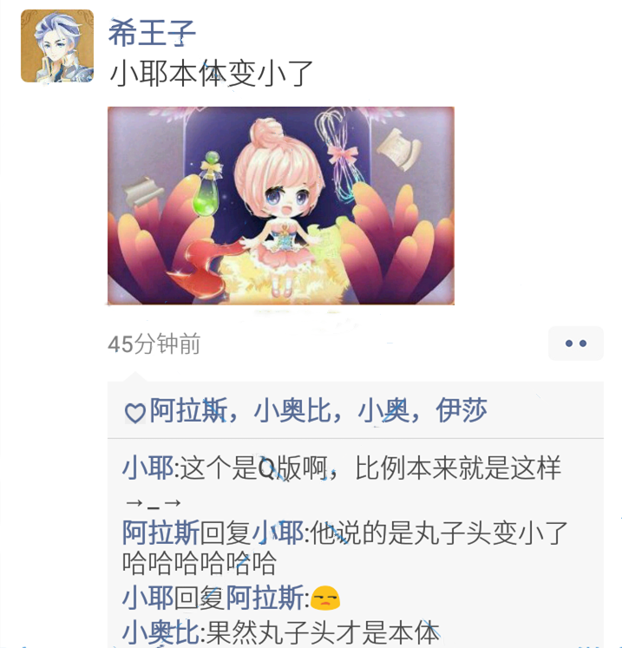Open 伊莎 in the likes list

462,410
